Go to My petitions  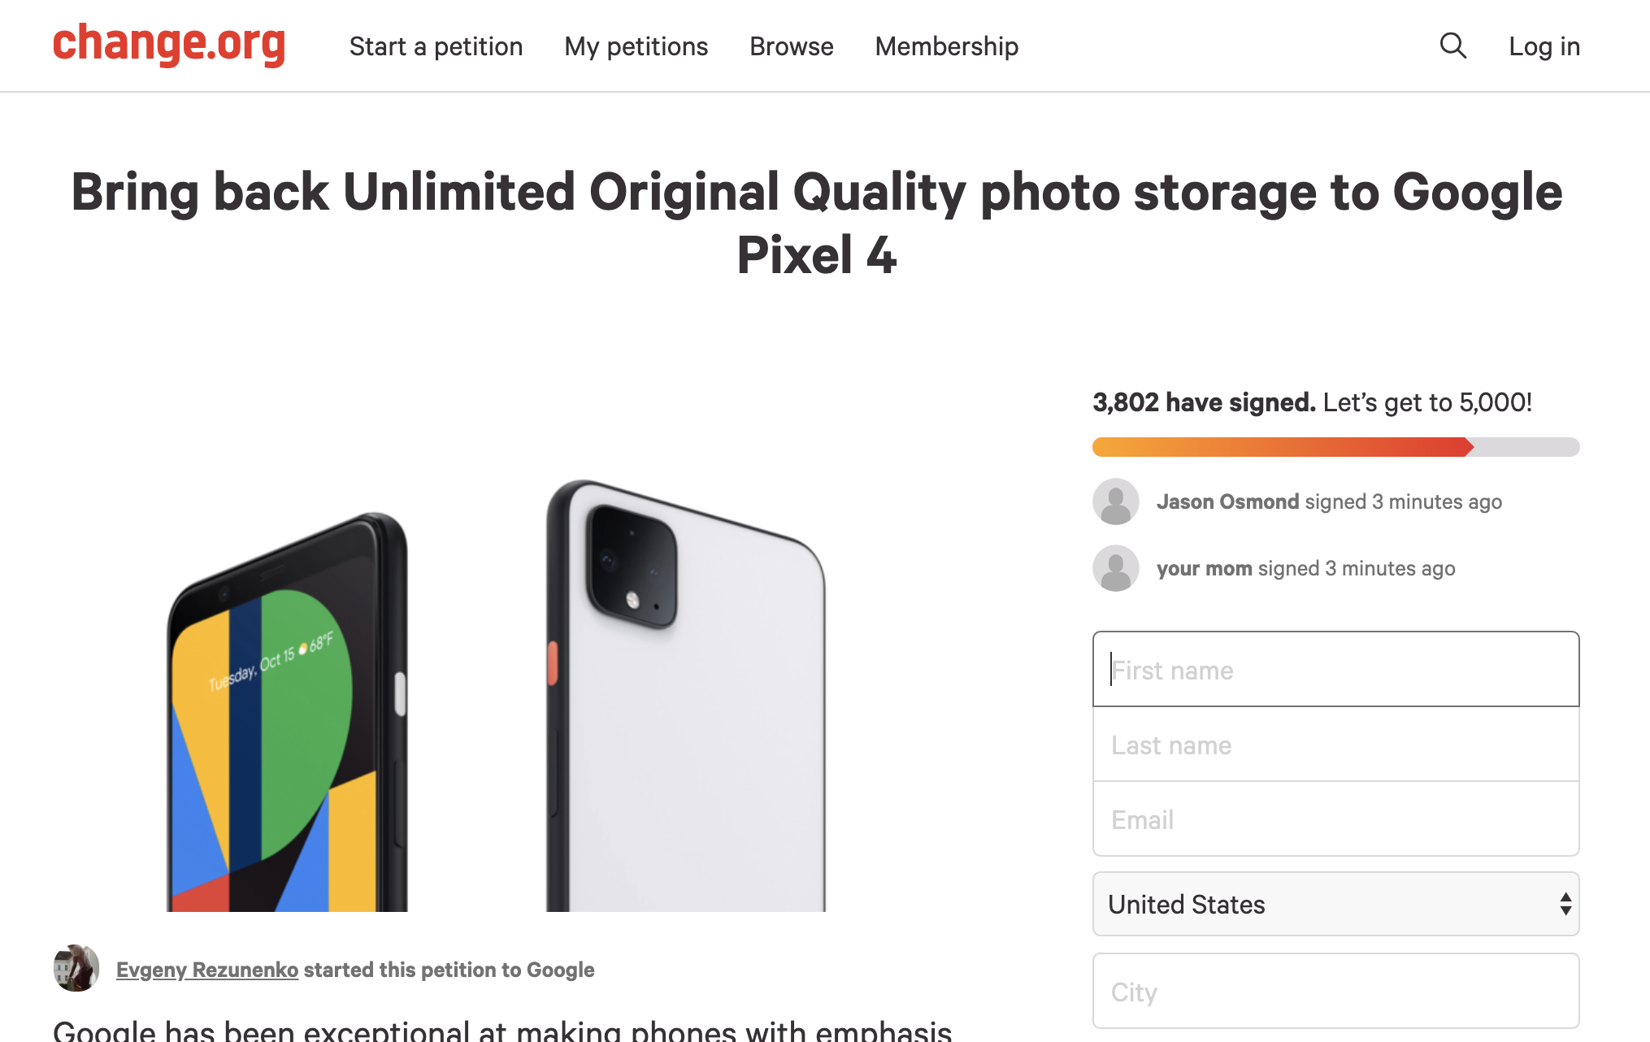pos(636,46)
